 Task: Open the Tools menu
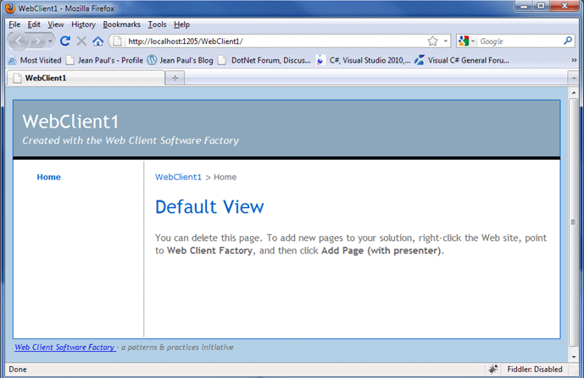point(157,25)
